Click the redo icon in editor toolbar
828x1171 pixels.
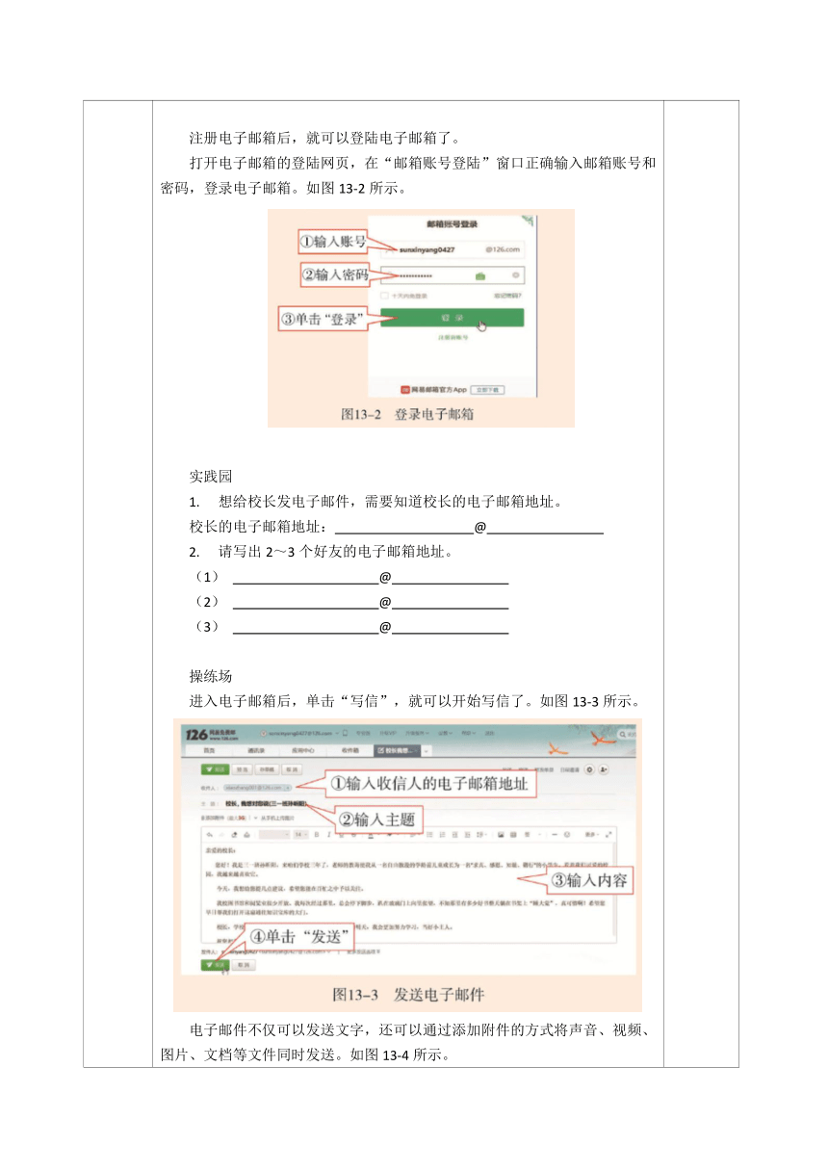point(221,835)
